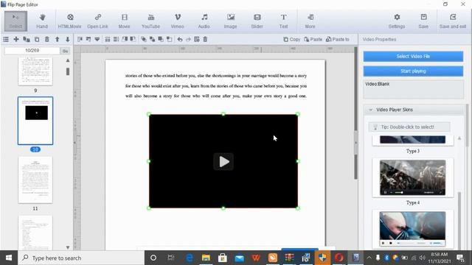Insert an HTML Movie object

click(69, 21)
